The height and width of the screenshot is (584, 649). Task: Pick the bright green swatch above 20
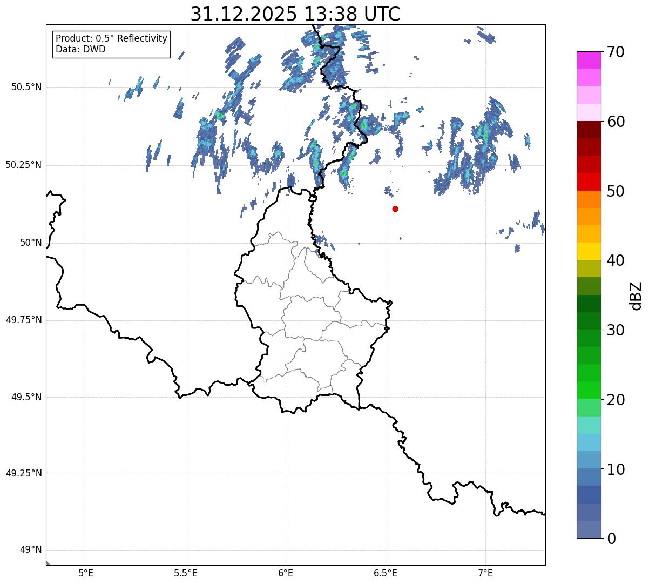tap(589, 390)
